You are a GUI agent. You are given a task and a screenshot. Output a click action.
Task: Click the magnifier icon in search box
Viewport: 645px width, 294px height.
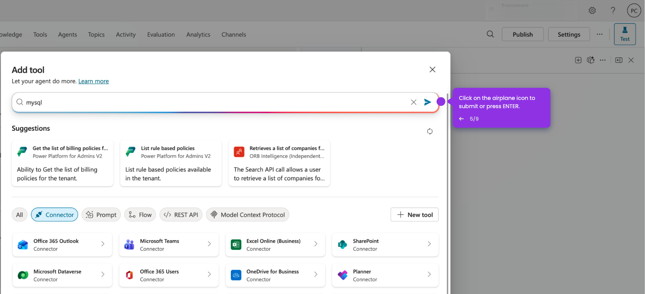tap(20, 102)
